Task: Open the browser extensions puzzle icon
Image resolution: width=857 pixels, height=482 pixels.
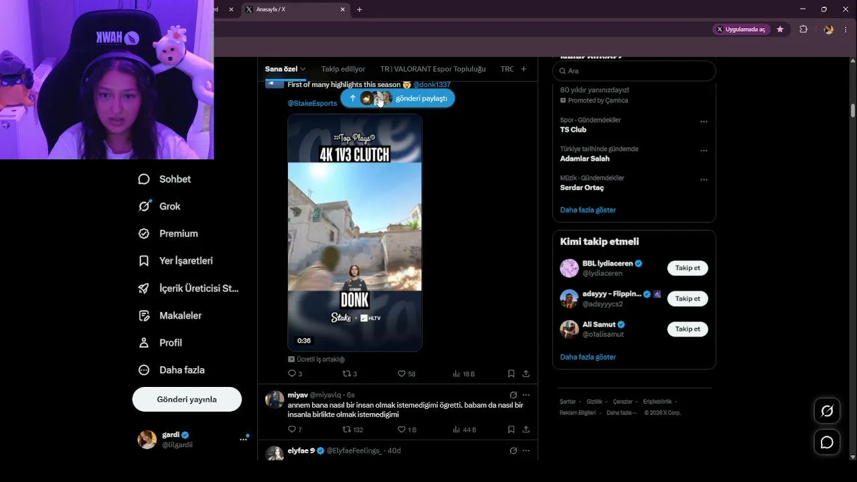Action: click(x=803, y=29)
